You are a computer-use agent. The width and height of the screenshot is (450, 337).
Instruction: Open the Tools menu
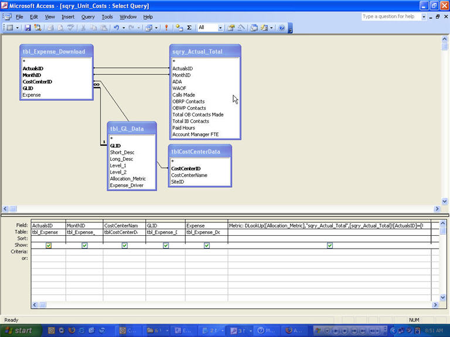[107, 17]
